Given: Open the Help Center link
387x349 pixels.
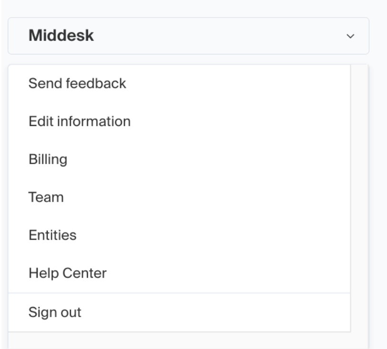Looking at the screenshot, I should point(68,273).
